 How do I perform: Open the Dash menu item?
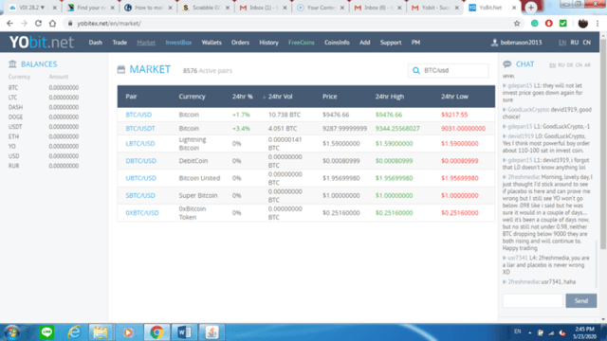[x=95, y=43]
